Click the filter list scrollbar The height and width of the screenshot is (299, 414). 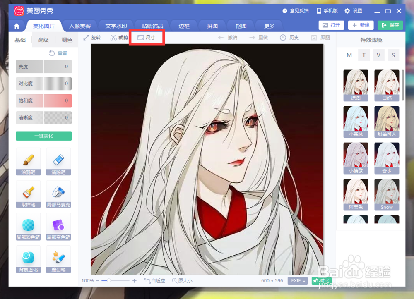(403, 85)
